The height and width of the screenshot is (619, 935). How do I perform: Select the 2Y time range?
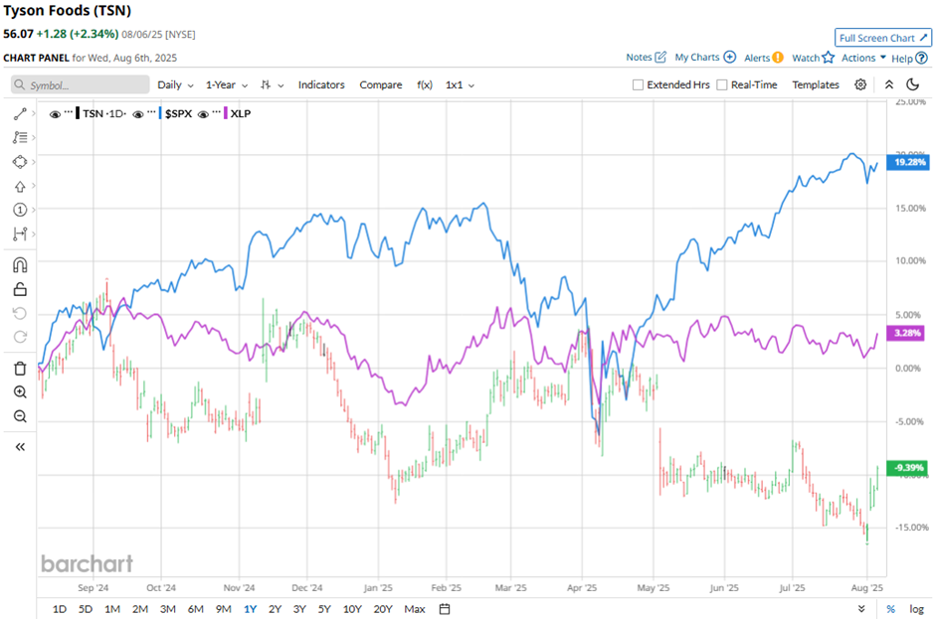[x=275, y=609]
